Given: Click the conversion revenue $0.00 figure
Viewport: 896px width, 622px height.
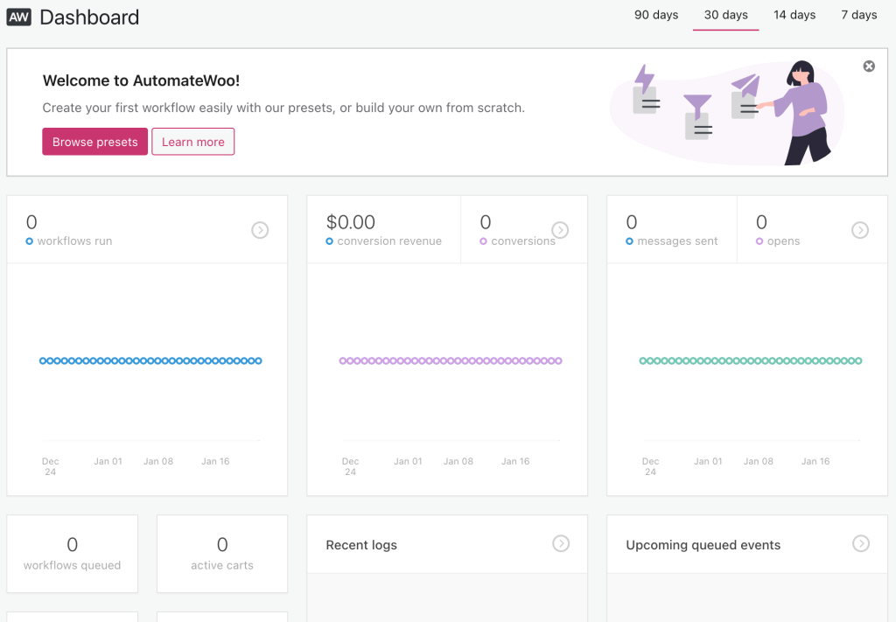Looking at the screenshot, I should 351,222.
